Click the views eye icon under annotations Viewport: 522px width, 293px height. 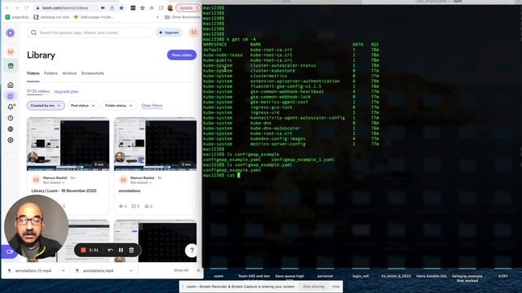121,206
